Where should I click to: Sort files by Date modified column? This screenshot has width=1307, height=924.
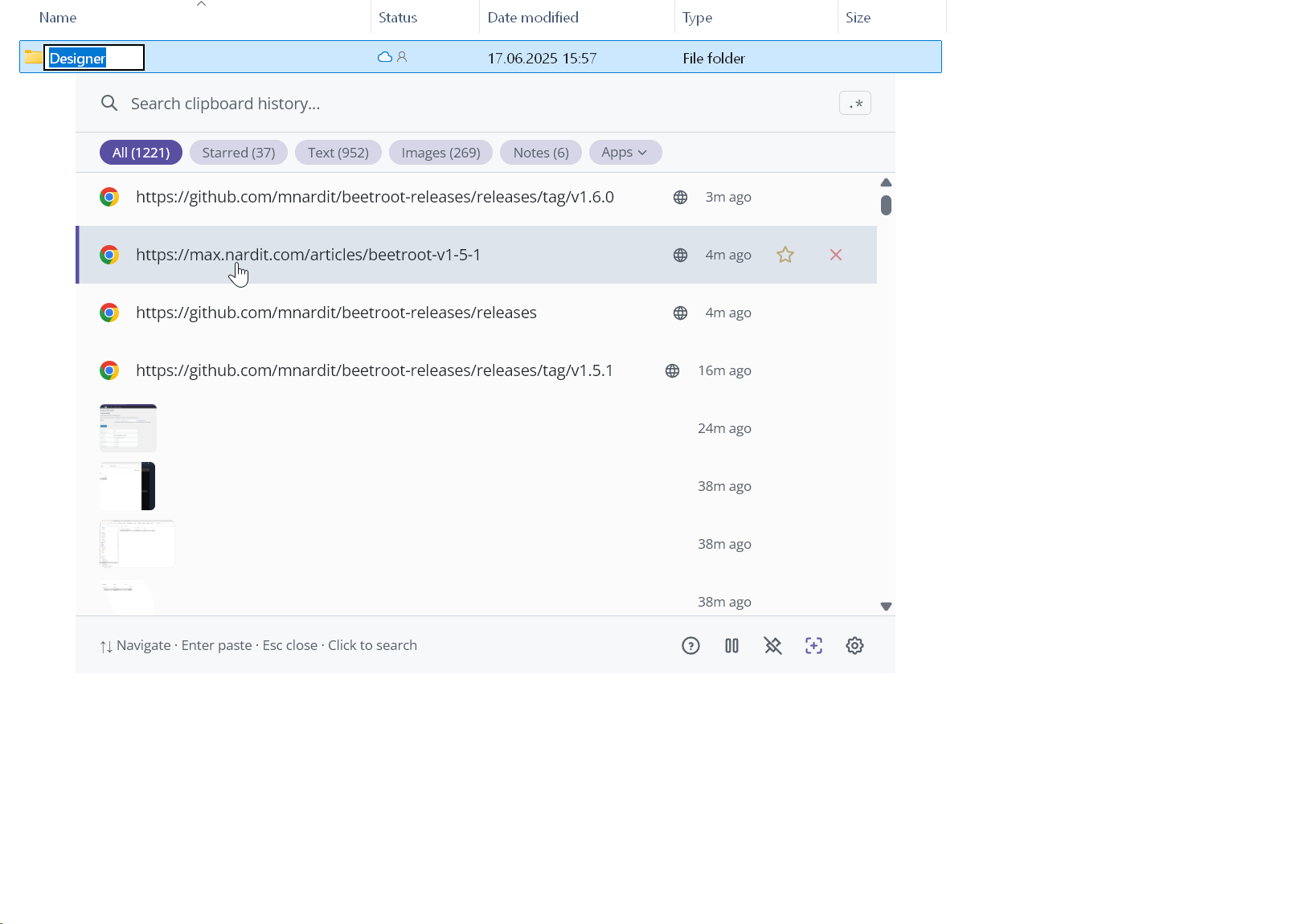tap(533, 18)
